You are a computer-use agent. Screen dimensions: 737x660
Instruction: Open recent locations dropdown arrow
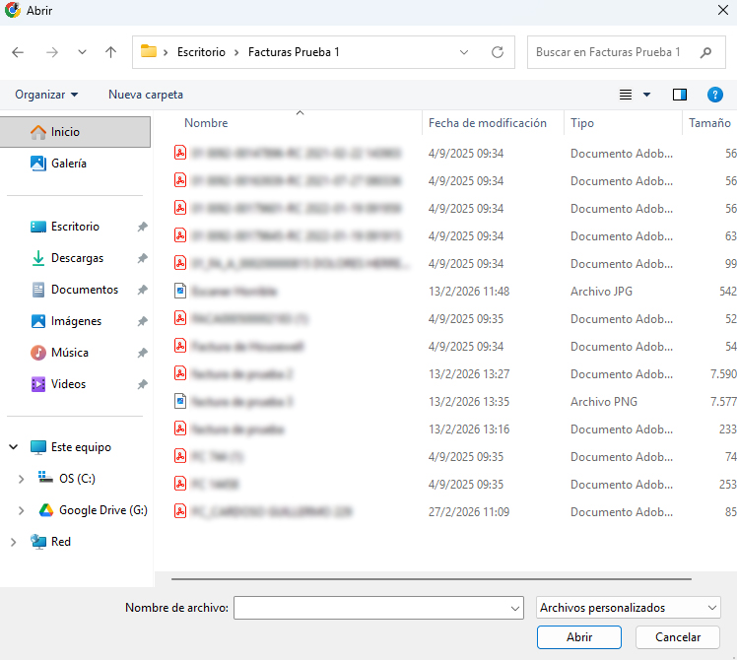point(82,52)
